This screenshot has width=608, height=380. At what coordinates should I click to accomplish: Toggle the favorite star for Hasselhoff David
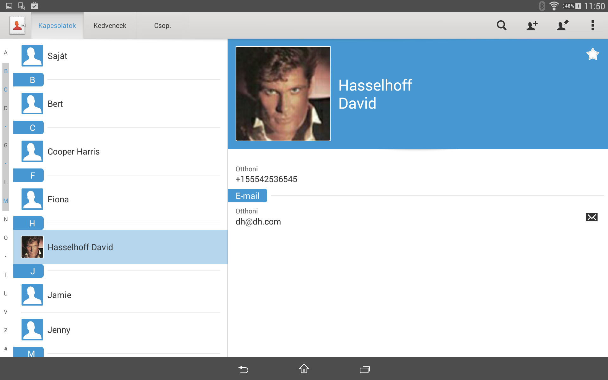592,54
